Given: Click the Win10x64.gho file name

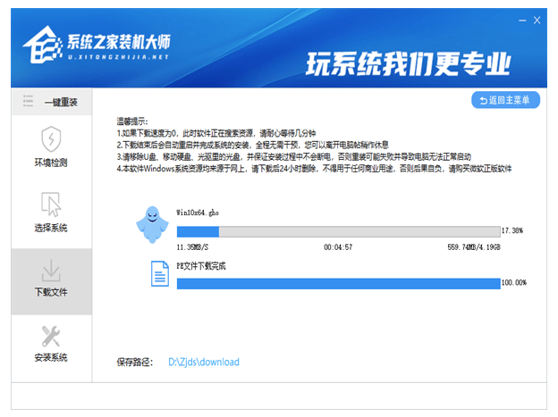Looking at the screenshot, I should [x=196, y=213].
